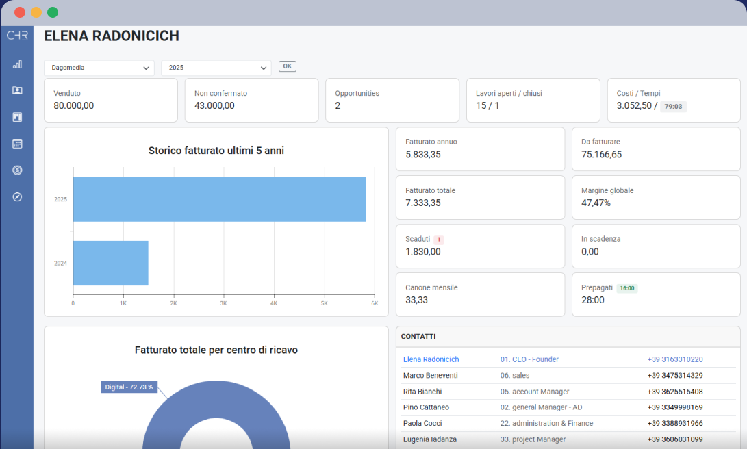Open the Elena Radonicich contact link
This screenshot has width=747, height=449.
431,359
